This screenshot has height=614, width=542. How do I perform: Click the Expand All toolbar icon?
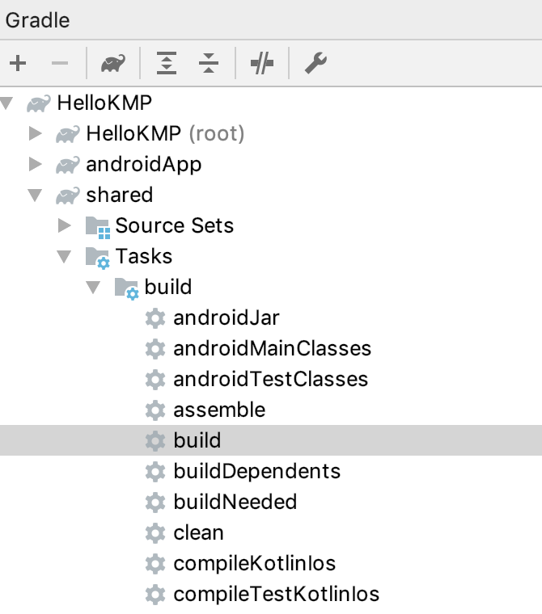[166, 64]
